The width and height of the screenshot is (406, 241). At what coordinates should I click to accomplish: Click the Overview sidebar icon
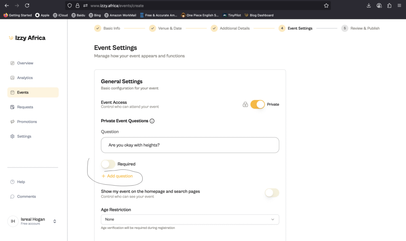pyautogui.click(x=13, y=63)
